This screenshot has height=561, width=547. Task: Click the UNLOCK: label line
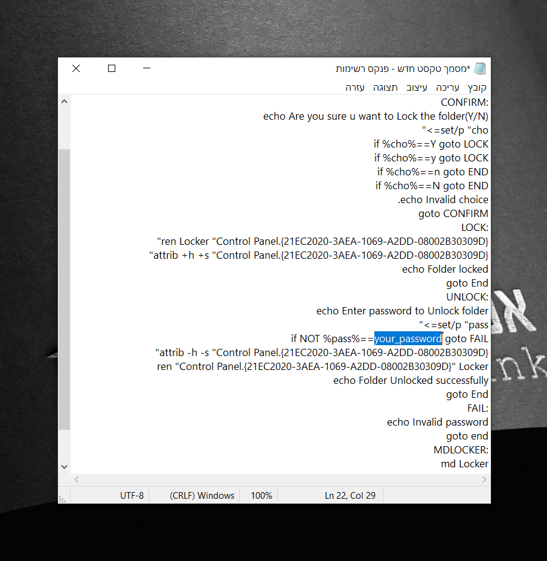(467, 297)
